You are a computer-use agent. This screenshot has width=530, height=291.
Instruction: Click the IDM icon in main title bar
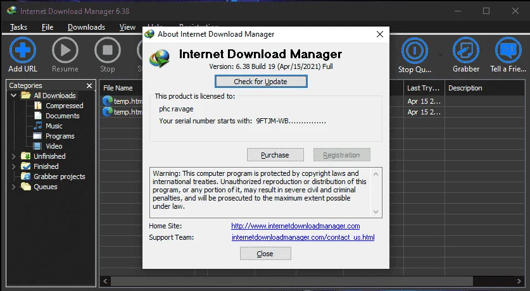pos(12,11)
